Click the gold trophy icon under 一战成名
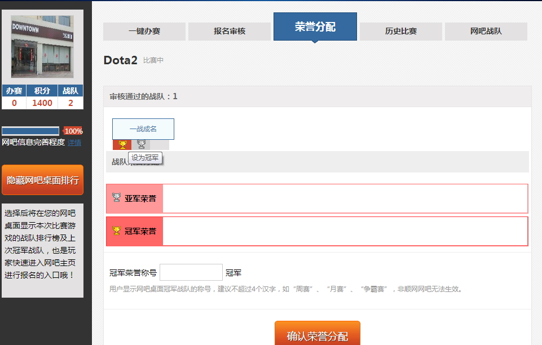The image size is (542, 345). tap(122, 145)
